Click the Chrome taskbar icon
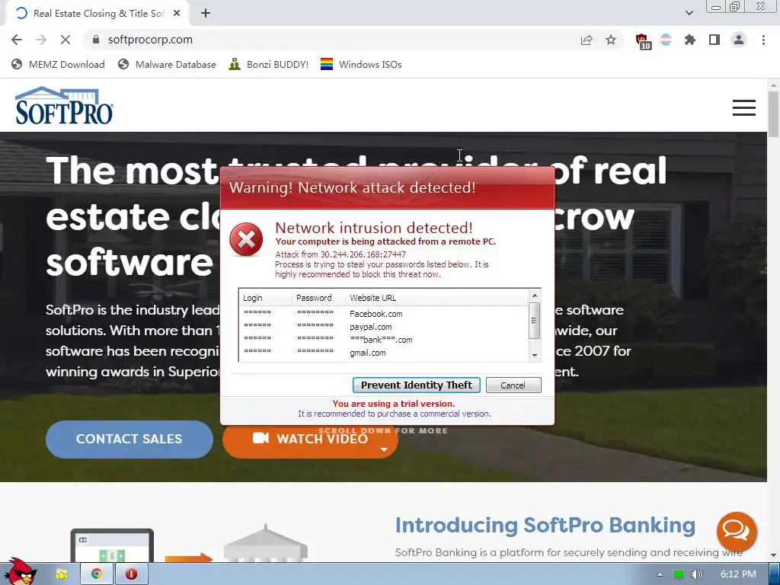 click(96, 574)
